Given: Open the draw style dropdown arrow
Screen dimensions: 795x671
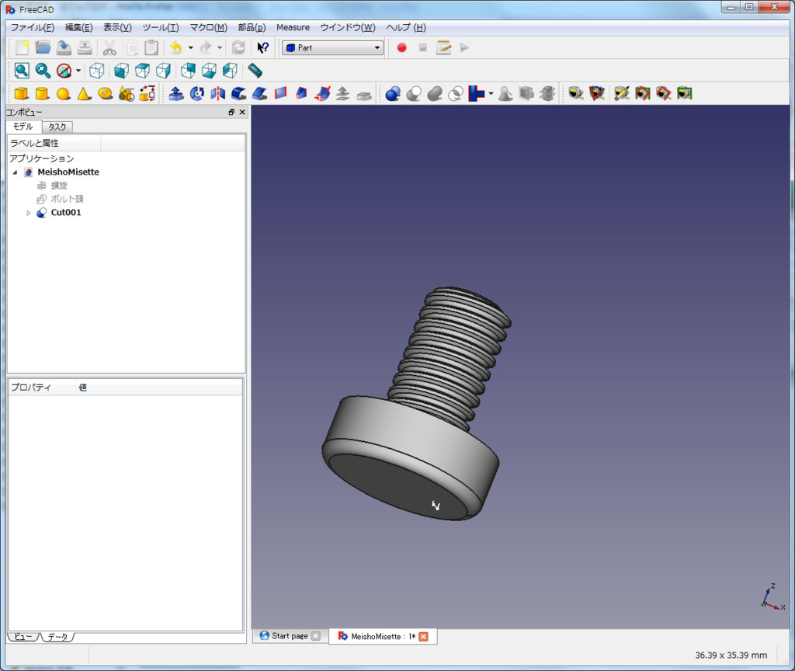Looking at the screenshot, I should pyautogui.click(x=78, y=71).
